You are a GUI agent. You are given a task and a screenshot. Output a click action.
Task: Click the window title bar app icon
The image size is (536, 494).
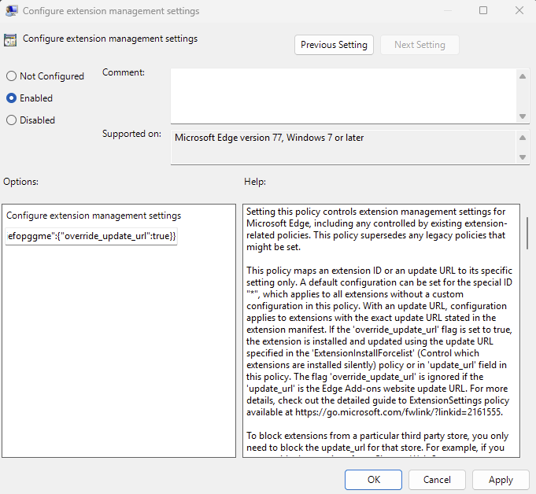click(x=11, y=10)
